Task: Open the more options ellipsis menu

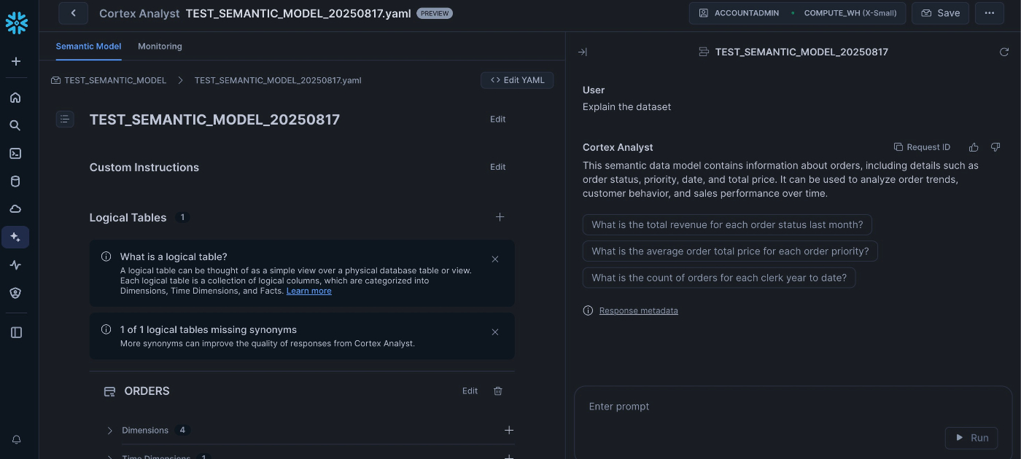Action: pos(989,13)
